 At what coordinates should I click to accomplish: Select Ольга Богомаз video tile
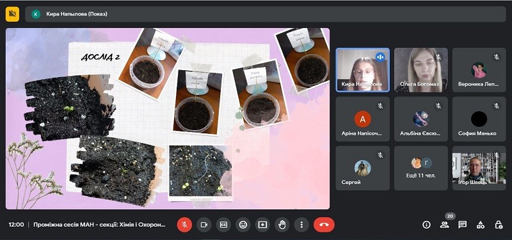[x=421, y=70]
